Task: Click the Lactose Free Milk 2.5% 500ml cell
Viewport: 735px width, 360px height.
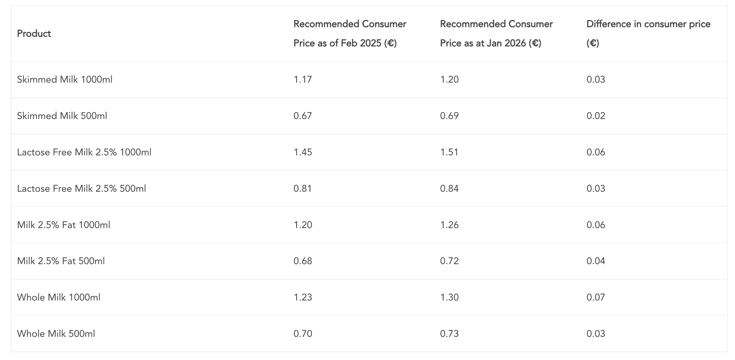Action: coord(82,189)
